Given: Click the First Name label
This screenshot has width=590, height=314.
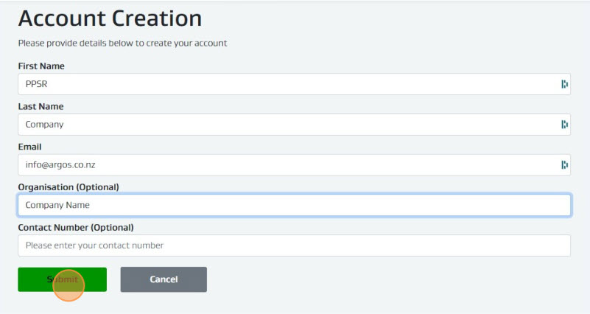Looking at the screenshot, I should pos(41,66).
